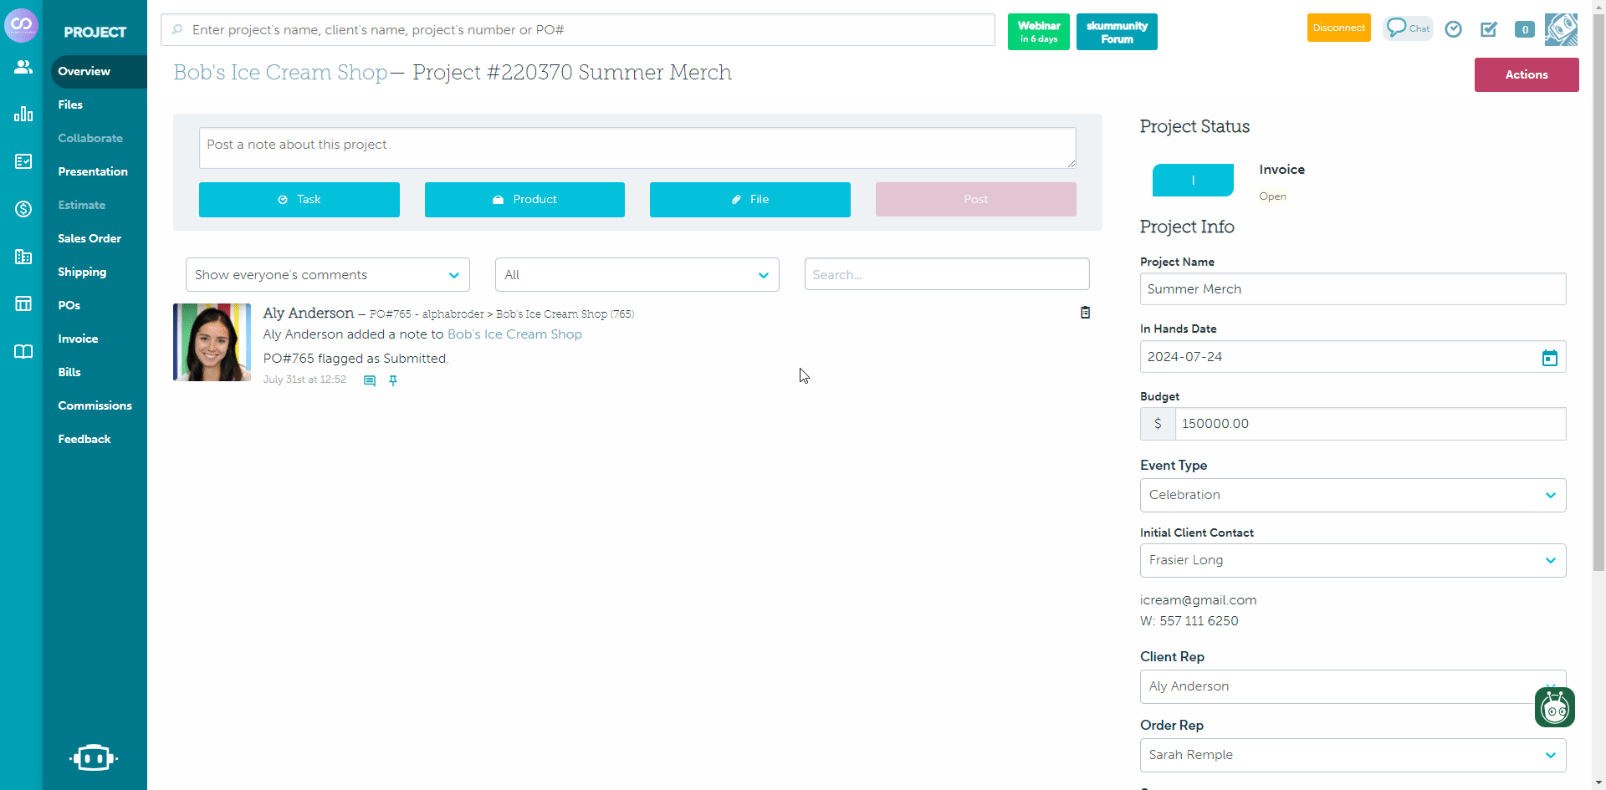The width and height of the screenshot is (1606, 790).
Task: Click the clock/check icon near the top right
Action: (1453, 28)
